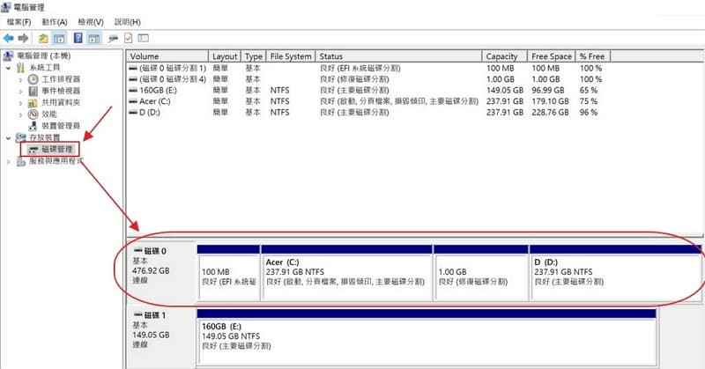Expand the 工作排程器 tree node
The height and width of the screenshot is (369, 705).
(20, 79)
